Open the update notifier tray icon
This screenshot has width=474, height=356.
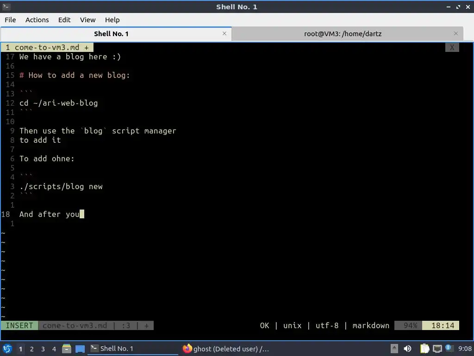point(449,348)
